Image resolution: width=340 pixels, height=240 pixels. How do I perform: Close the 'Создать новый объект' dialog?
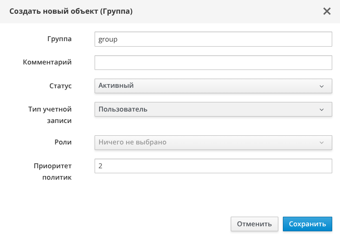pyautogui.click(x=327, y=11)
